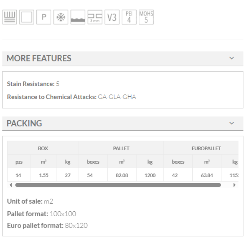
Task: Click the More Features heading
Action: [39, 58]
